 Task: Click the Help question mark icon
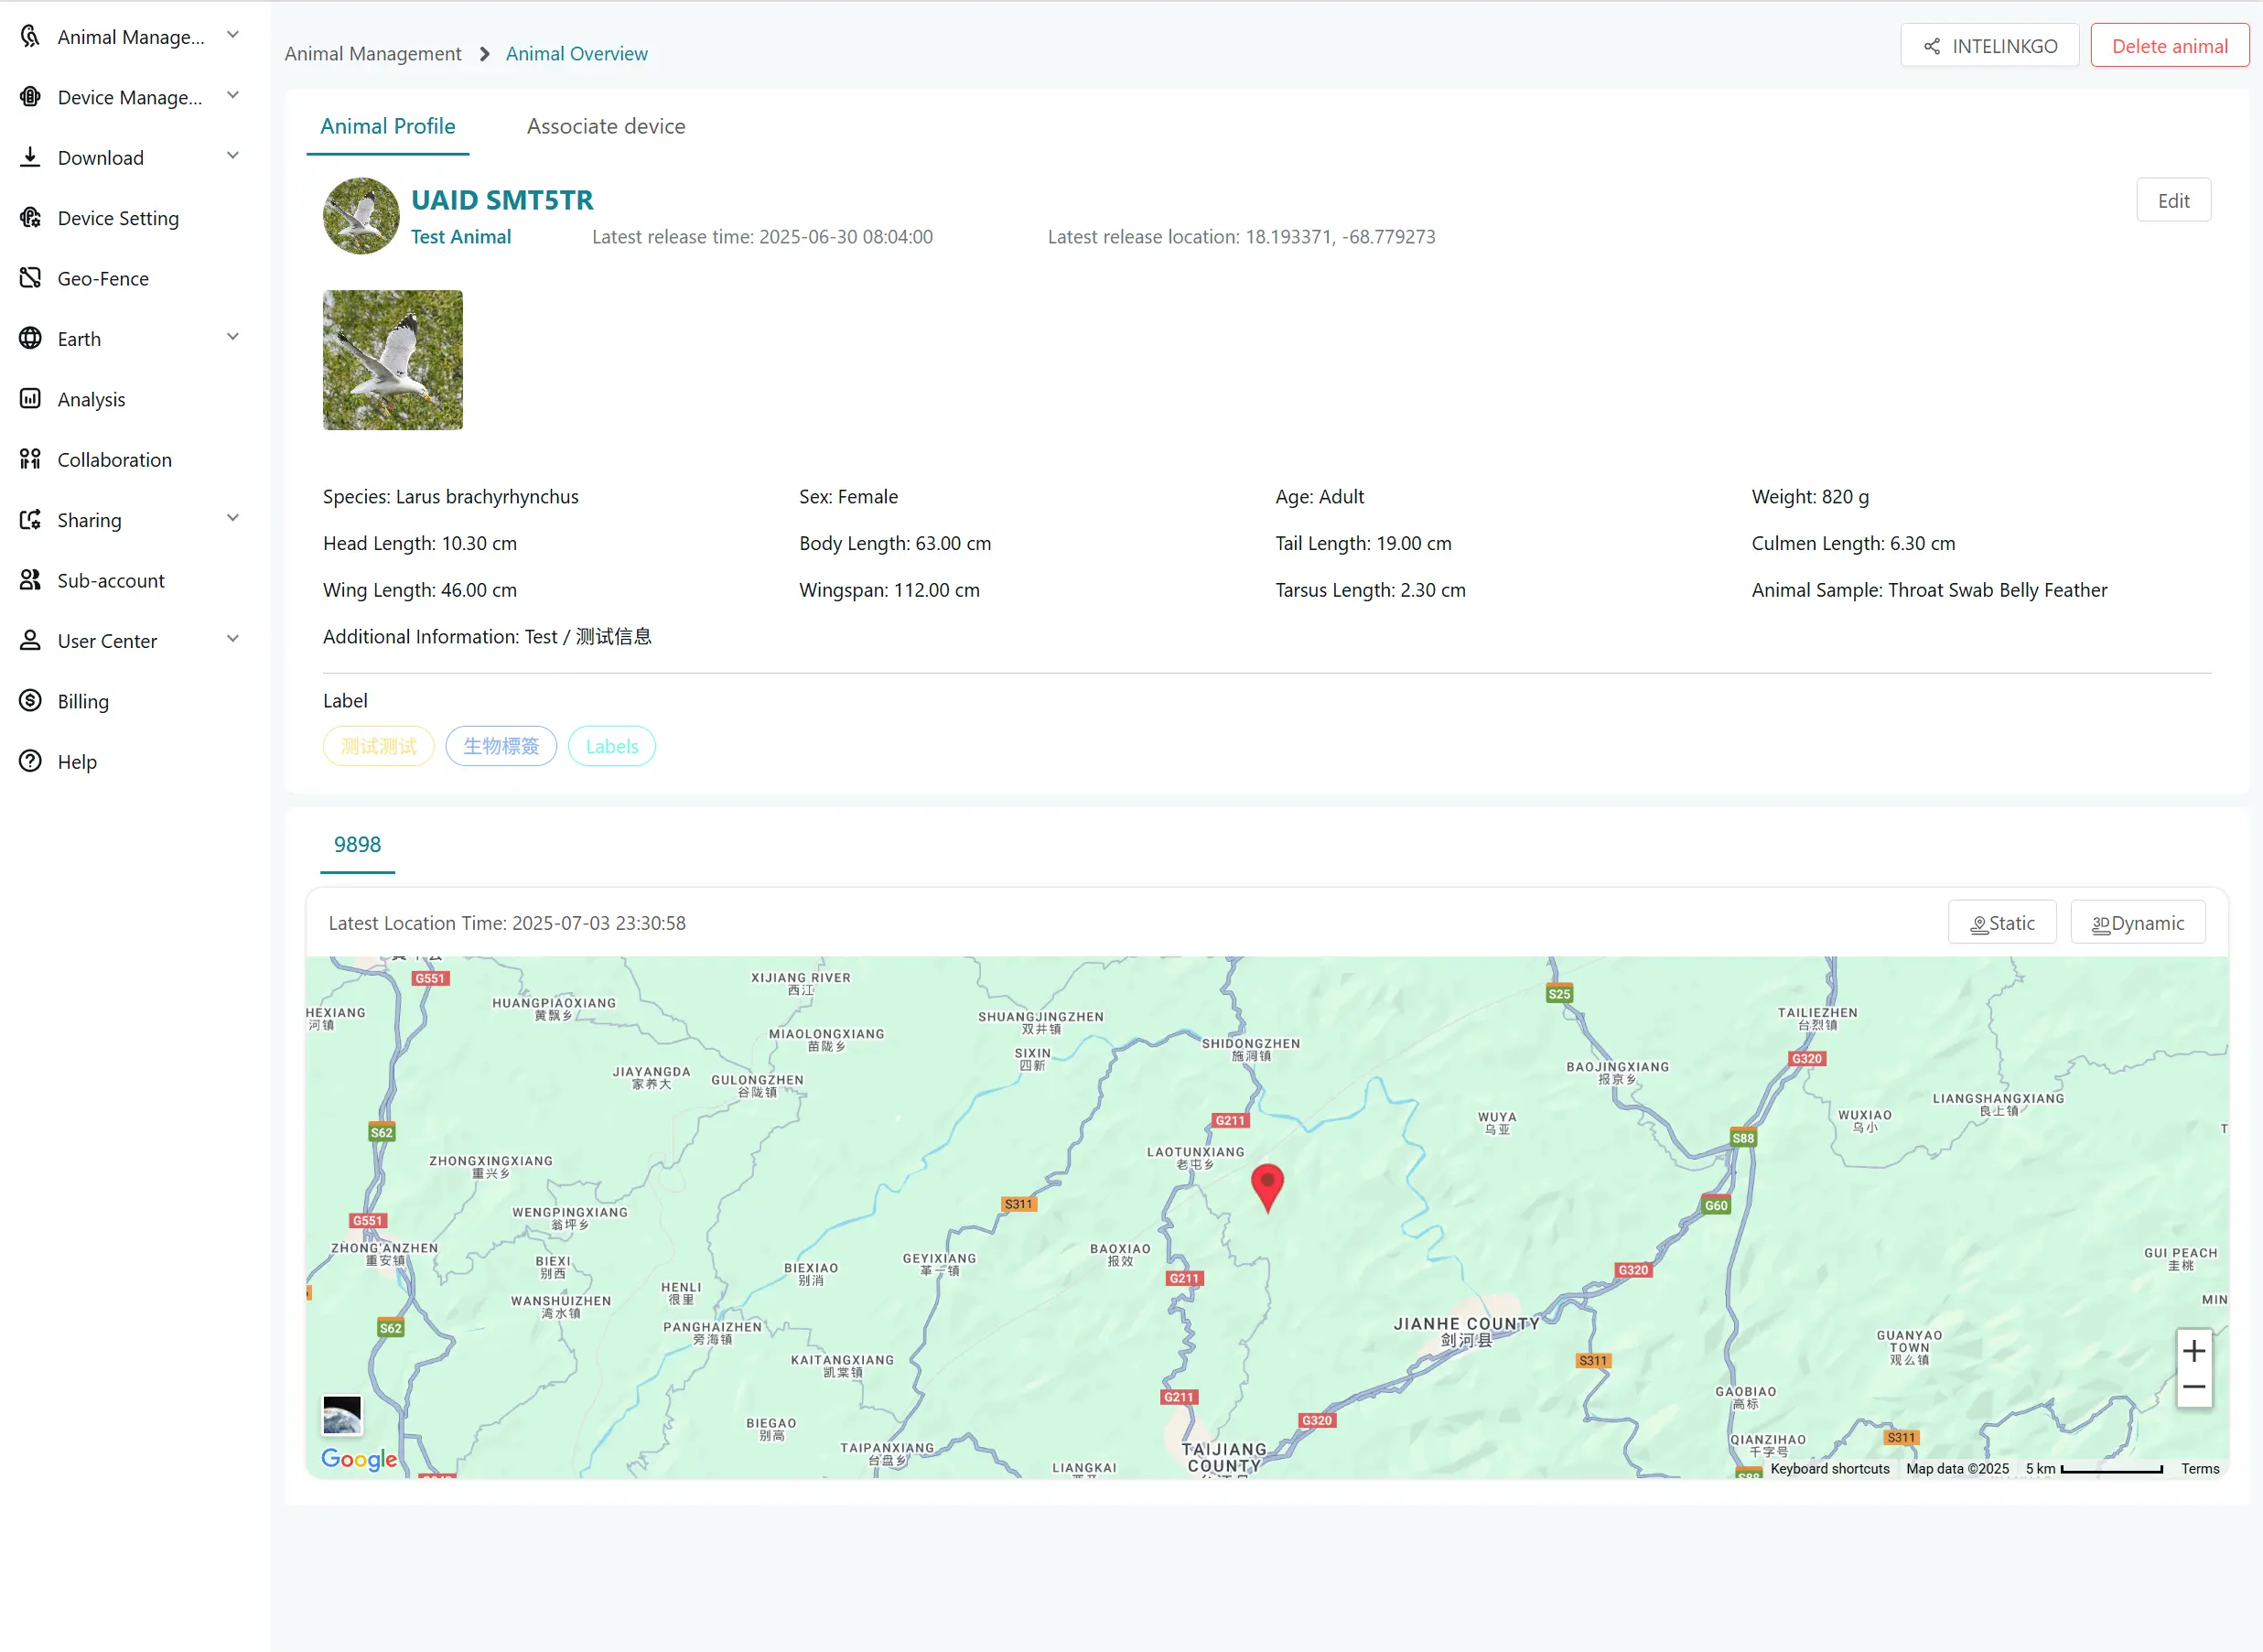(30, 761)
